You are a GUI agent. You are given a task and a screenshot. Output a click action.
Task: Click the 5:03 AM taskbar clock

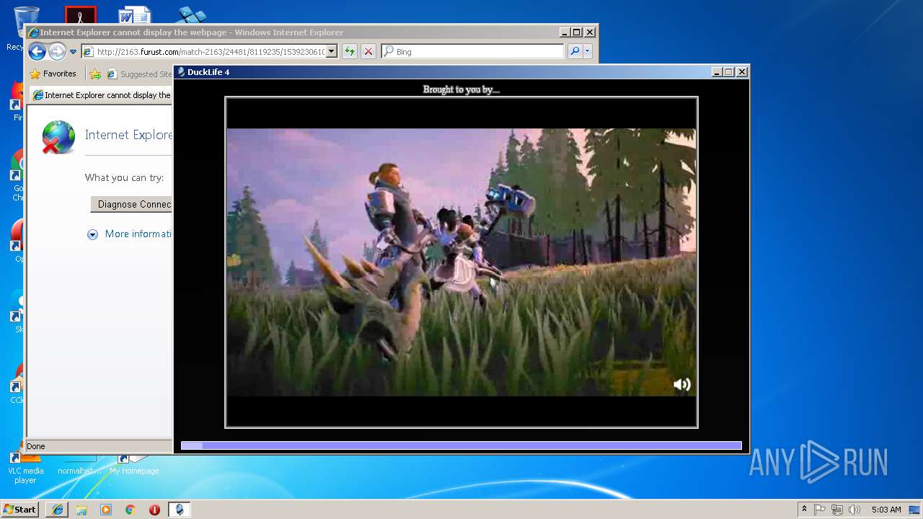coord(886,510)
